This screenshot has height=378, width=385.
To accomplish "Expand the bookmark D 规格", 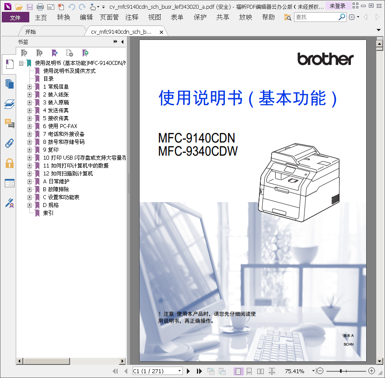I will [29, 205].
